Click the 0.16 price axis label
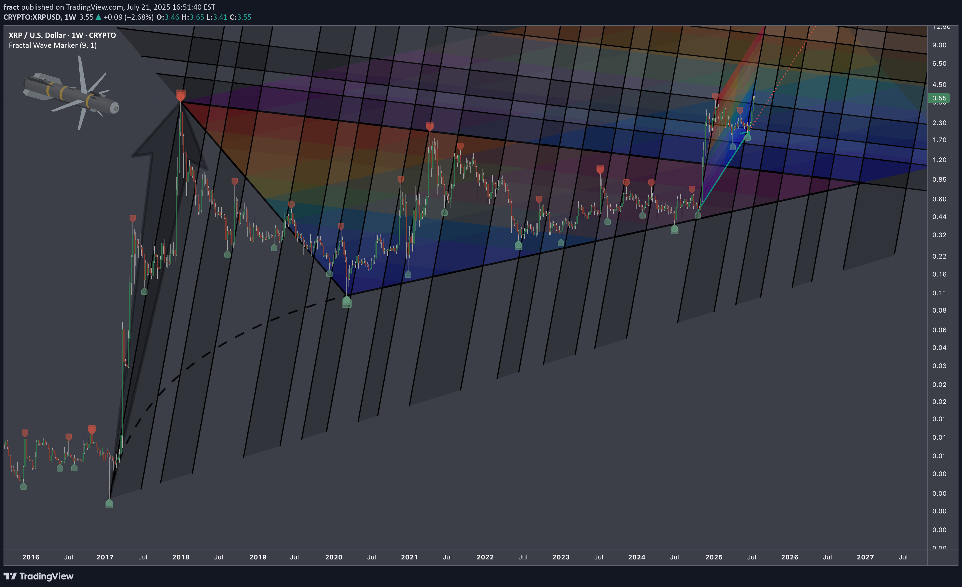This screenshot has width=962, height=587. [939, 274]
